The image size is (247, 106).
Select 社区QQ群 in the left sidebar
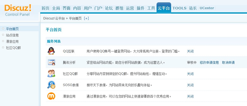pyautogui.click(x=13, y=48)
